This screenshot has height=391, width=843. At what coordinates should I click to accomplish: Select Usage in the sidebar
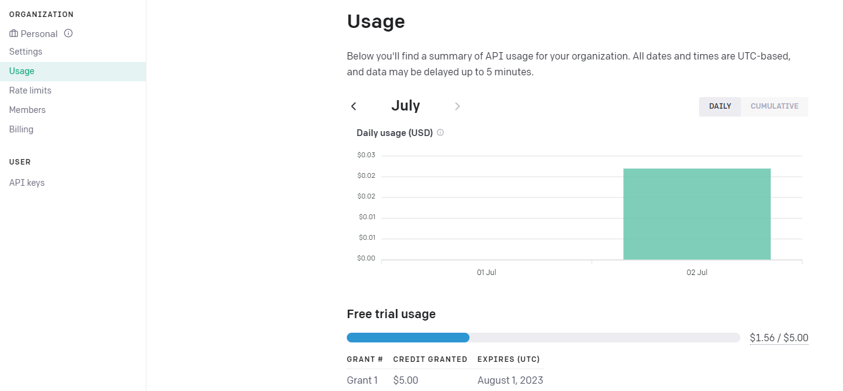coord(22,71)
